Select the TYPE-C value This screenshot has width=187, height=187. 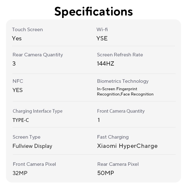point(21,120)
